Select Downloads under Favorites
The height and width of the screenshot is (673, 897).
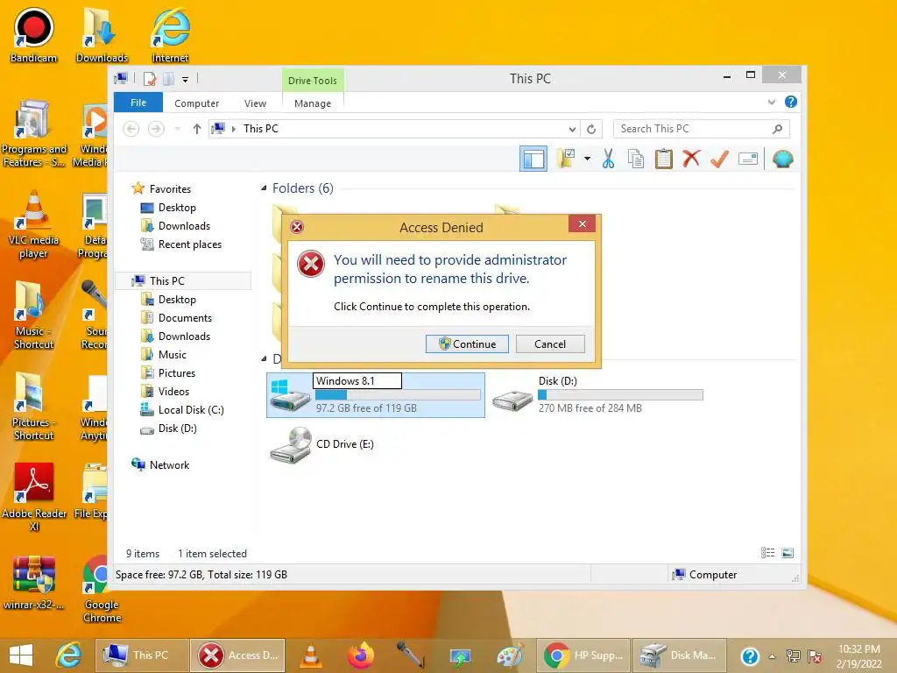[x=184, y=226]
